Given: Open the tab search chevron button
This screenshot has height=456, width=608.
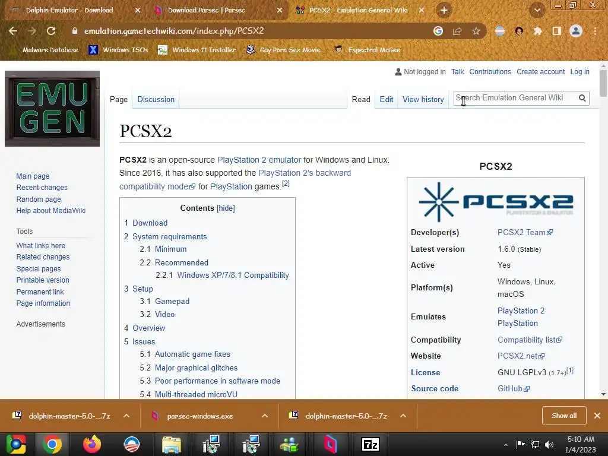Looking at the screenshot, I should (x=537, y=11).
